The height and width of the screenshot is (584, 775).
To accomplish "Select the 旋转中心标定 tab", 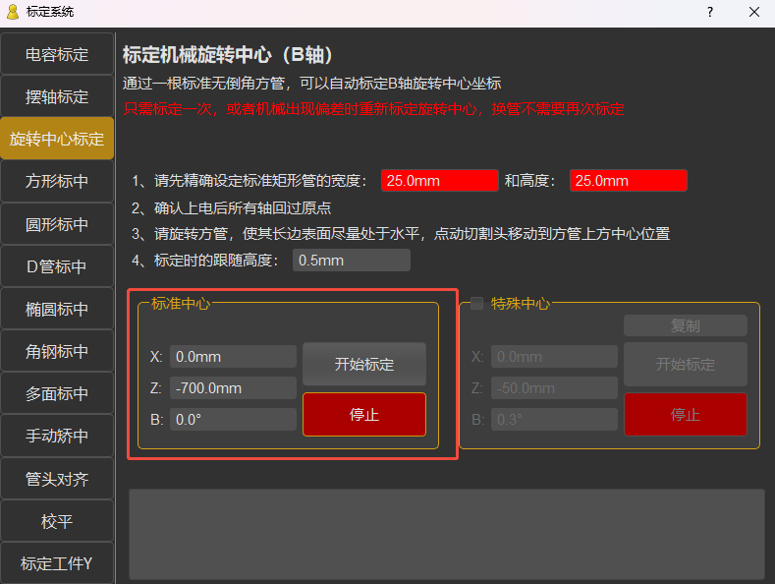I will point(57,139).
